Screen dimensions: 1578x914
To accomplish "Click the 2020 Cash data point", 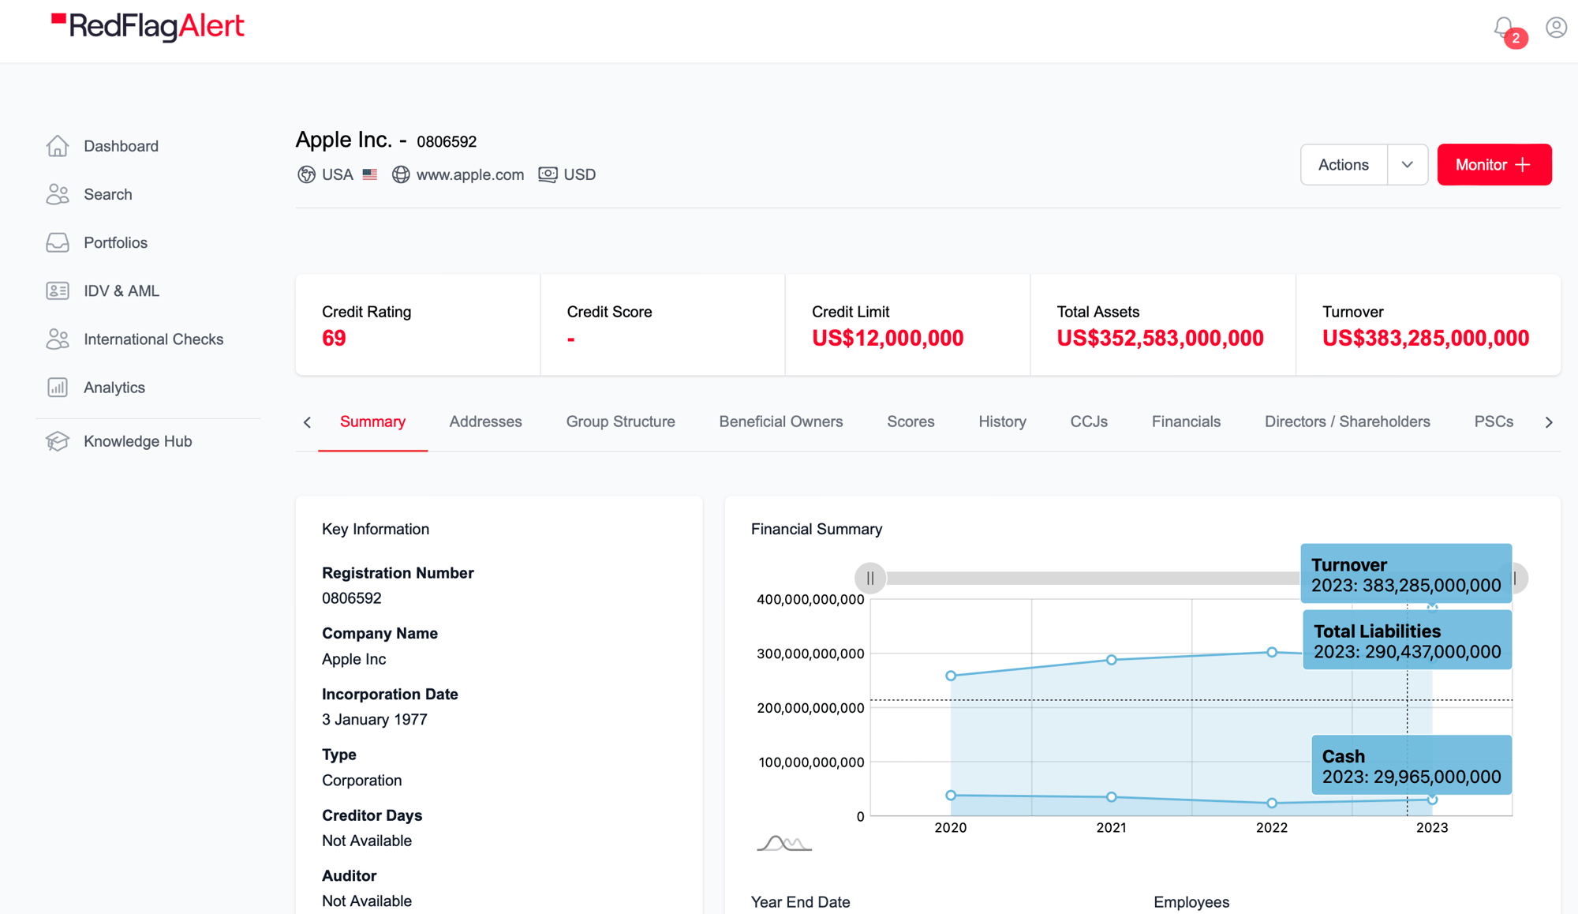I will pyautogui.click(x=951, y=796).
